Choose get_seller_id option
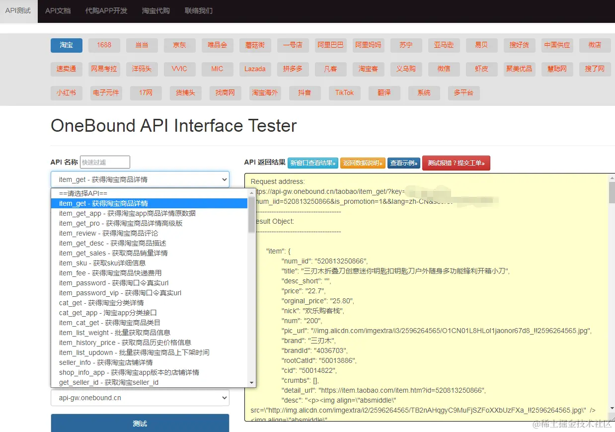Screen dimensions: 615x432 click(x=150, y=382)
